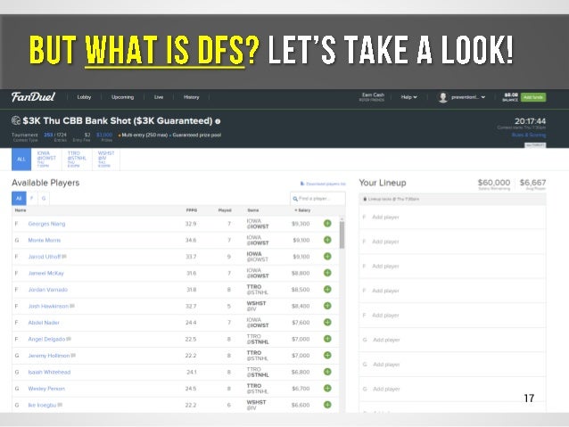Click the news note icon beside Angel Delgado

click(69, 339)
